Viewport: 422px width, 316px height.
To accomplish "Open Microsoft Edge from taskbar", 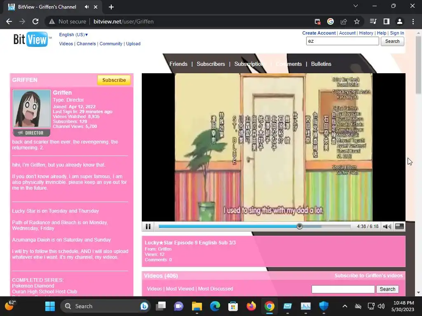I will point(215,306).
